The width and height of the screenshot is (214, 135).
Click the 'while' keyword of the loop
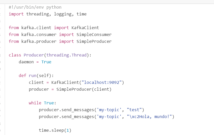[x=35, y=103]
